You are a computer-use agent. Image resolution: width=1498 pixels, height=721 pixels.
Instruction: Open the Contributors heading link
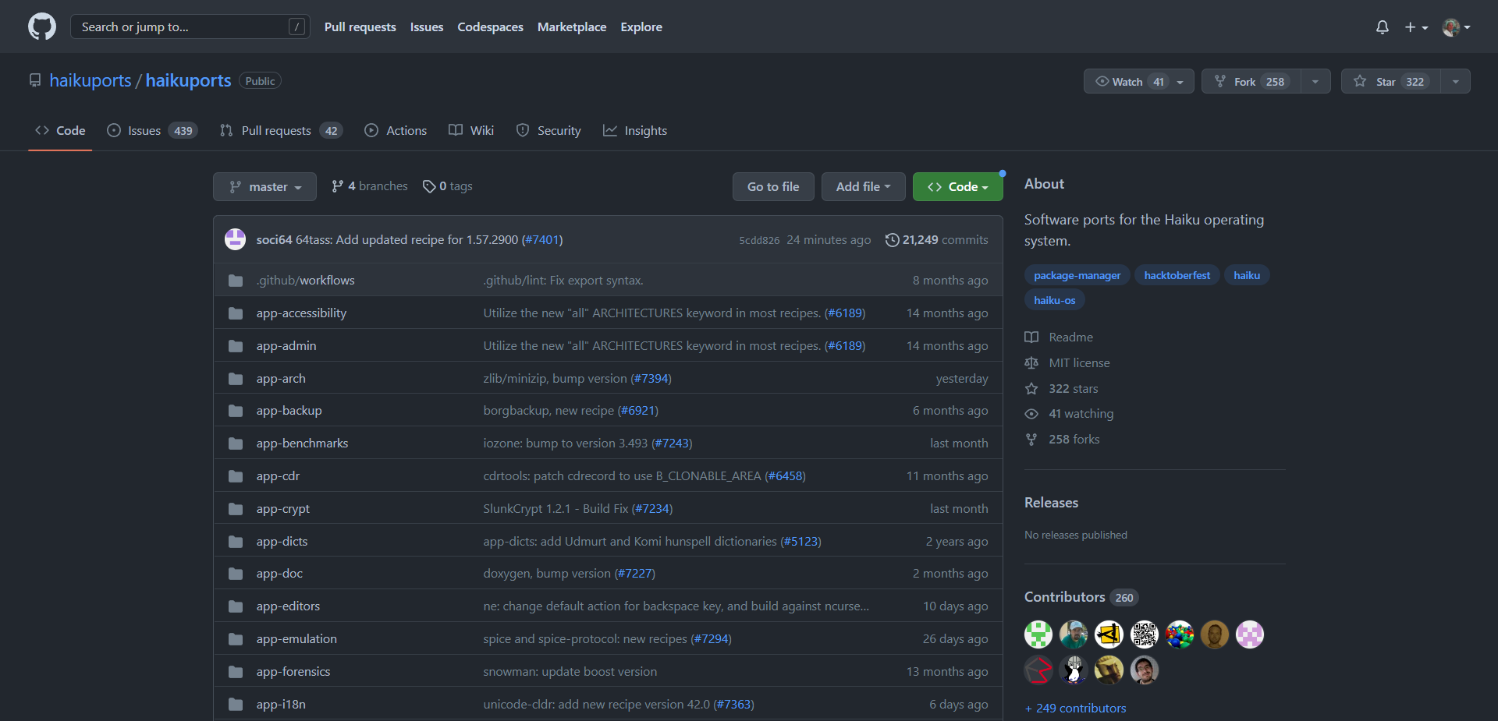click(1081, 597)
